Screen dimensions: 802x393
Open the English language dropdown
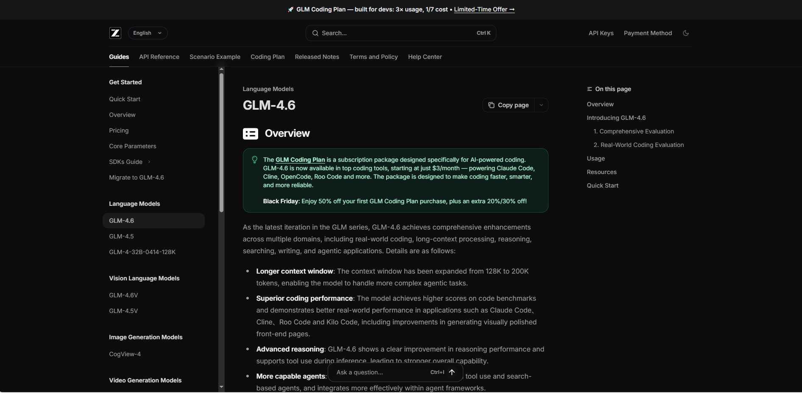pos(148,33)
